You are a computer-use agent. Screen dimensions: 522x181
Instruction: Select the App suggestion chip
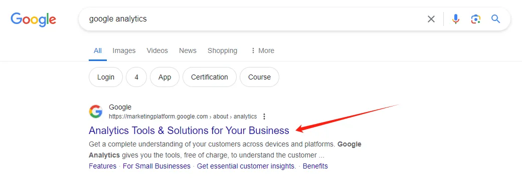click(164, 77)
